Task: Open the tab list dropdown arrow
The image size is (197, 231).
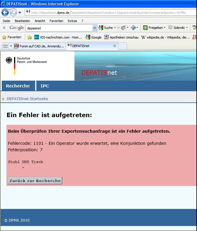Action: click(11, 46)
